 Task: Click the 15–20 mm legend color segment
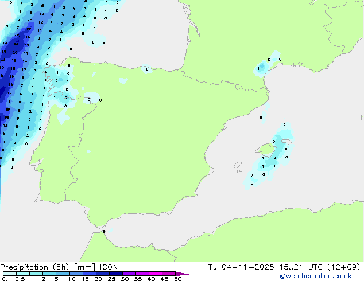(x=90, y=274)
